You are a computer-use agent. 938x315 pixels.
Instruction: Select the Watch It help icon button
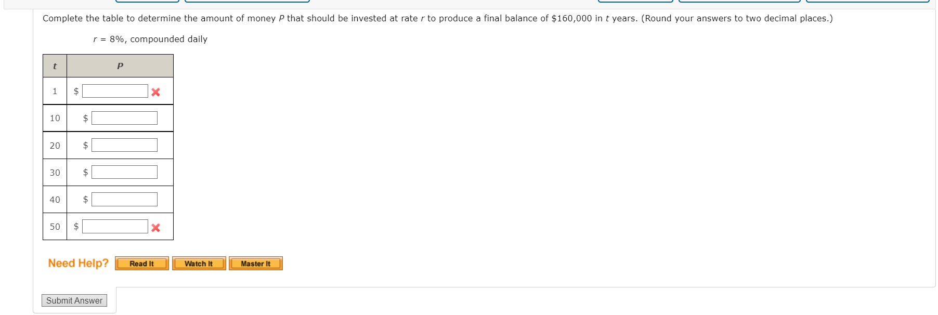[199, 264]
